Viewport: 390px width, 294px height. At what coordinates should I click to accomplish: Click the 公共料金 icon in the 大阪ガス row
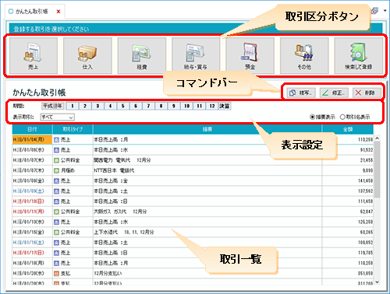tap(56, 212)
